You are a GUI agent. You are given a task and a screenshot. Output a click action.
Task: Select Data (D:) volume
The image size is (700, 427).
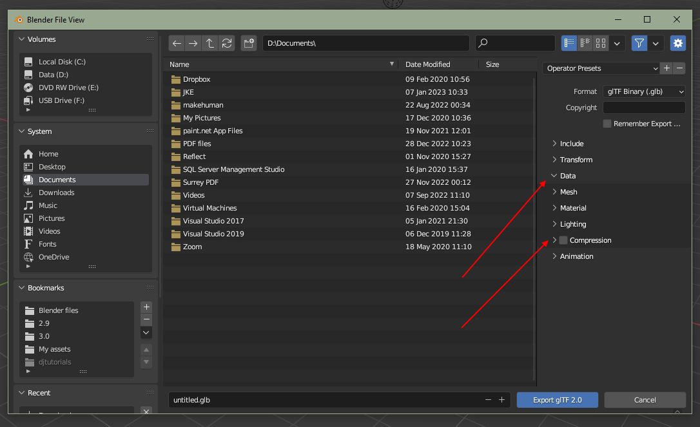[85, 75]
